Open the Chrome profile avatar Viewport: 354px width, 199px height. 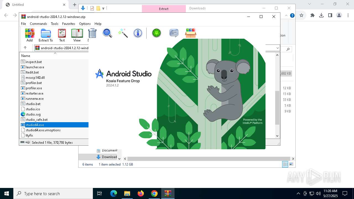tap(339, 15)
